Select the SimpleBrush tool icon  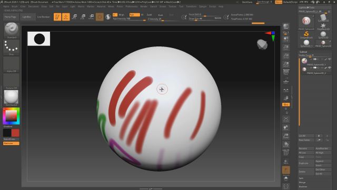306,35
